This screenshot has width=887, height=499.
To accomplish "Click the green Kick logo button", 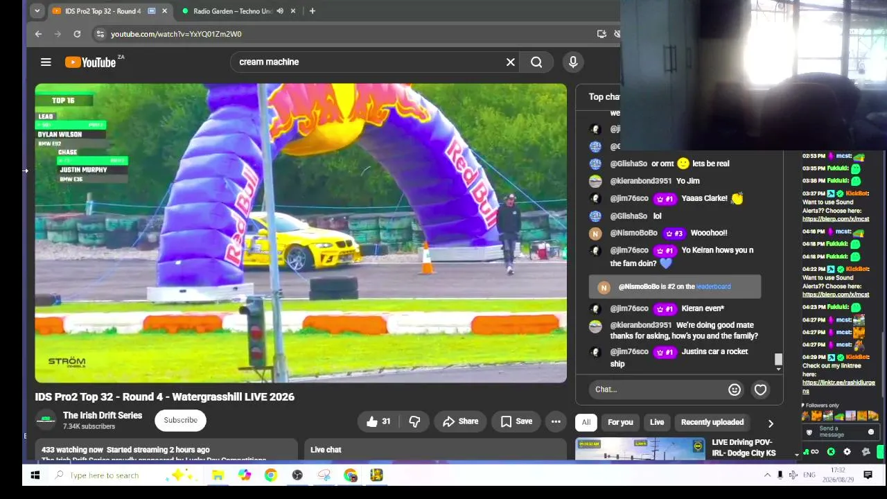I will pyautogui.click(x=831, y=452).
